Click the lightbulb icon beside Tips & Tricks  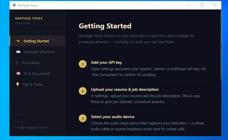point(18,84)
